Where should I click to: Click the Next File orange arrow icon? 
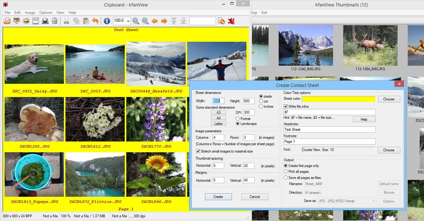pos(165,21)
